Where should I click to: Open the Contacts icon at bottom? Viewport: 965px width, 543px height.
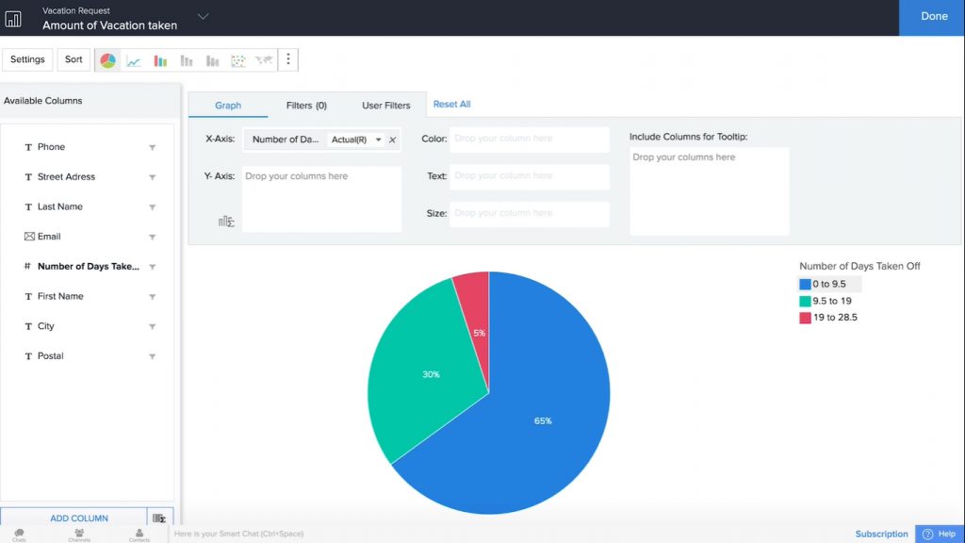[x=139, y=533]
